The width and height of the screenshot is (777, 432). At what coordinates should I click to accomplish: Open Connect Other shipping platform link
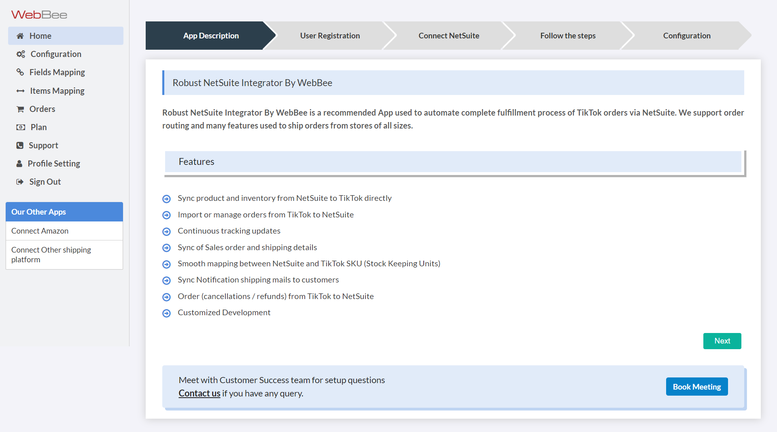[x=51, y=255]
